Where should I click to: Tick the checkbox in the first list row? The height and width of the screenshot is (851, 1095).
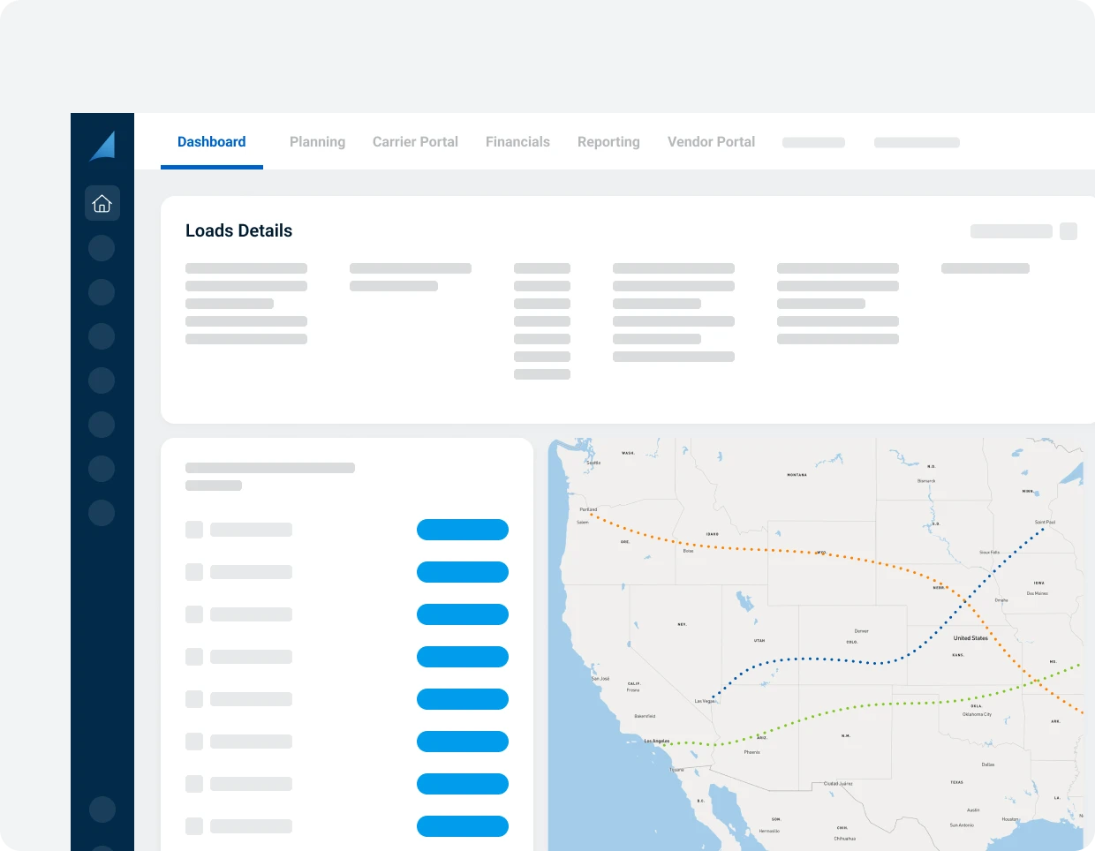194,530
